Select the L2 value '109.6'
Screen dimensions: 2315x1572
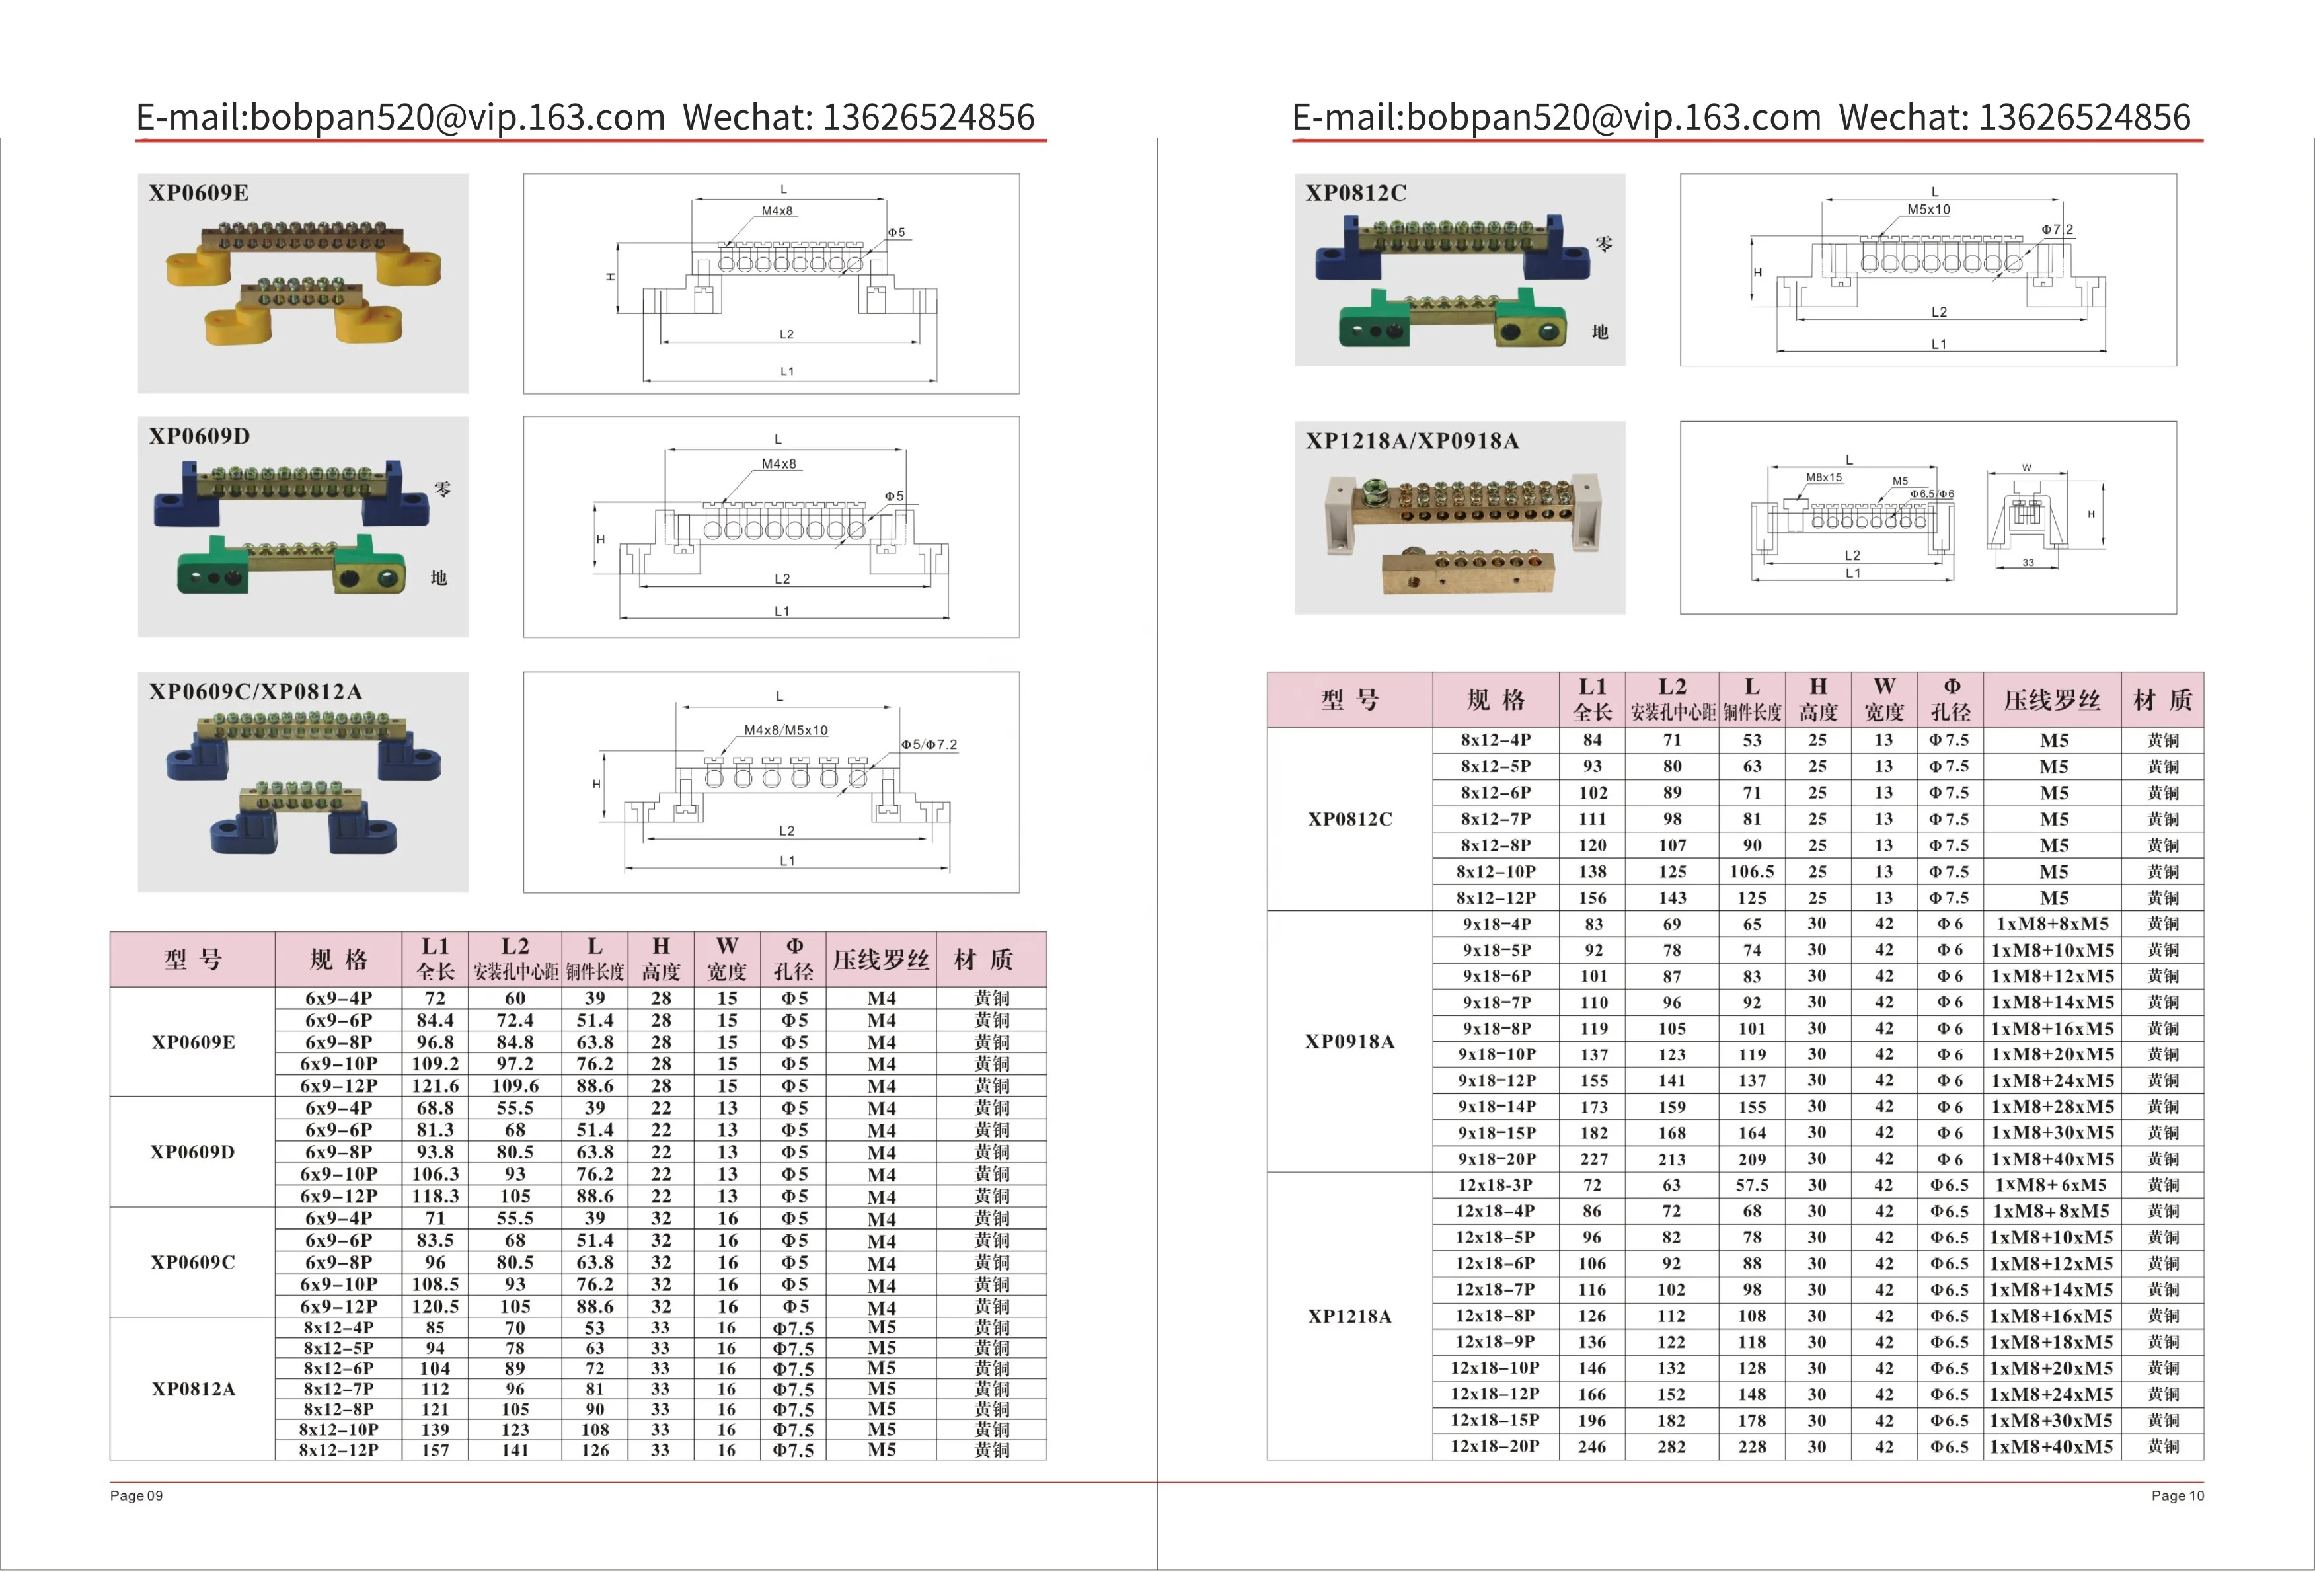pyautogui.click(x=515, y=1086)
